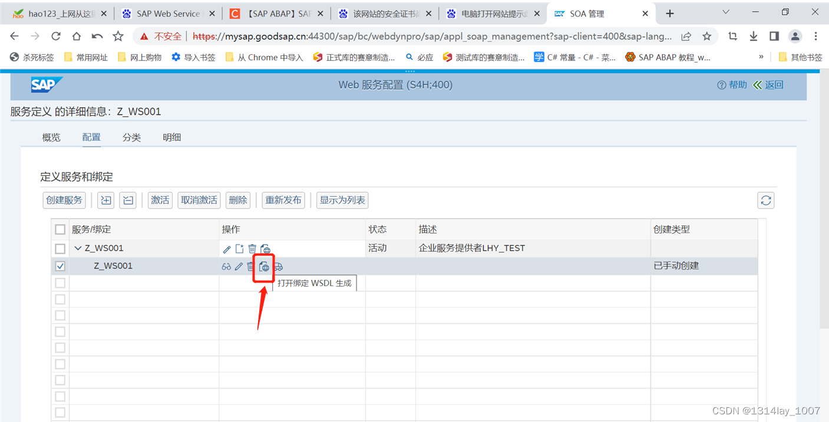Switch to the 【SAP ABAP】 browser tab

coord(276,14)
